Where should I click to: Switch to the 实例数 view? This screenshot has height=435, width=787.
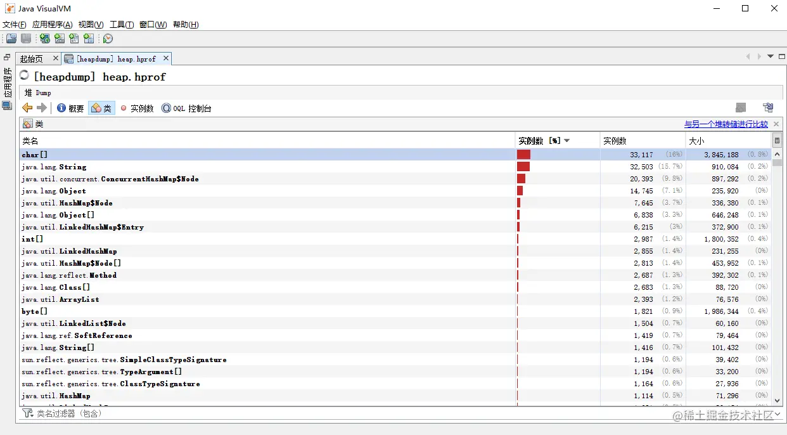[137, 108]
